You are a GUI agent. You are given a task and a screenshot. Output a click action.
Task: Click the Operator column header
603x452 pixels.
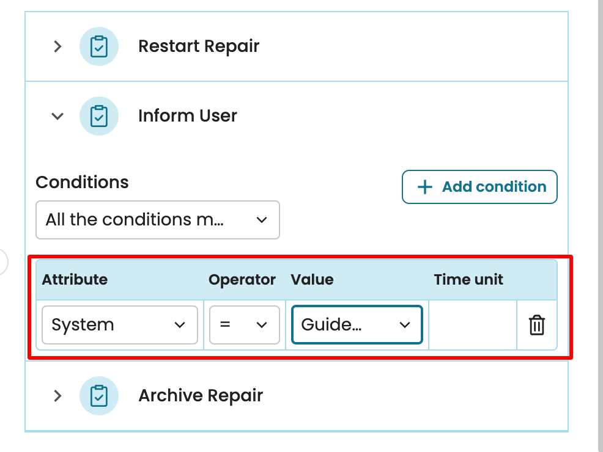click(x=242, y=280)
